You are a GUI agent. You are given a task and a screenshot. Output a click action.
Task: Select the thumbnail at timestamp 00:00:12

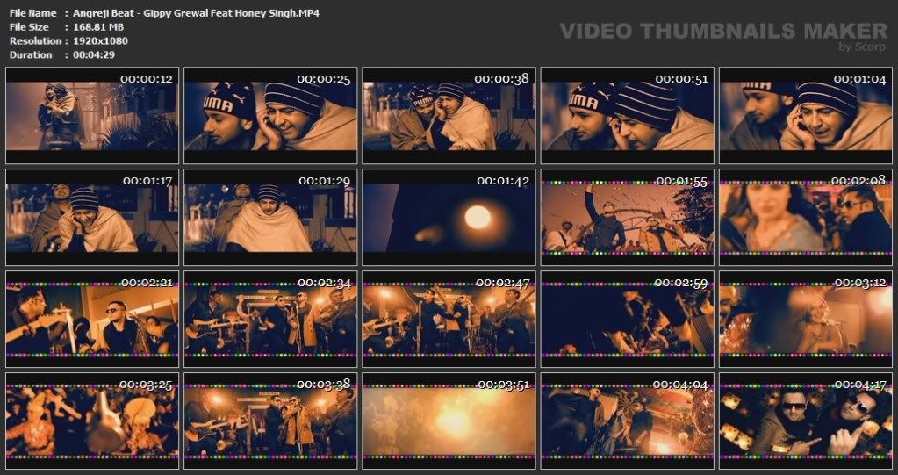pos(91,116)
